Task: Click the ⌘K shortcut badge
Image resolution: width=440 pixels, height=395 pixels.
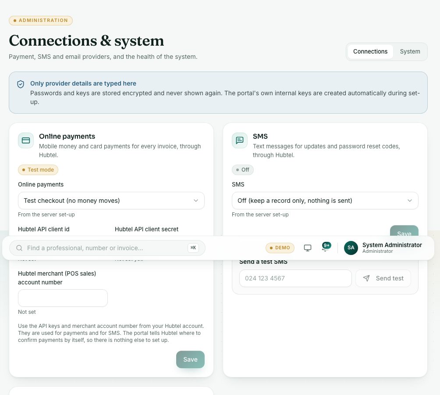Action: 193,248
